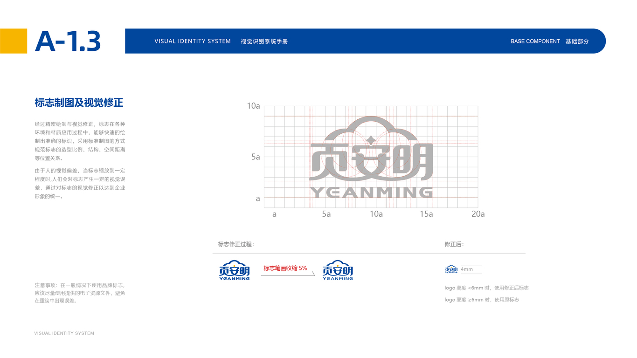
Task: Select the "4mm" size label
Action: pos(467,269)
